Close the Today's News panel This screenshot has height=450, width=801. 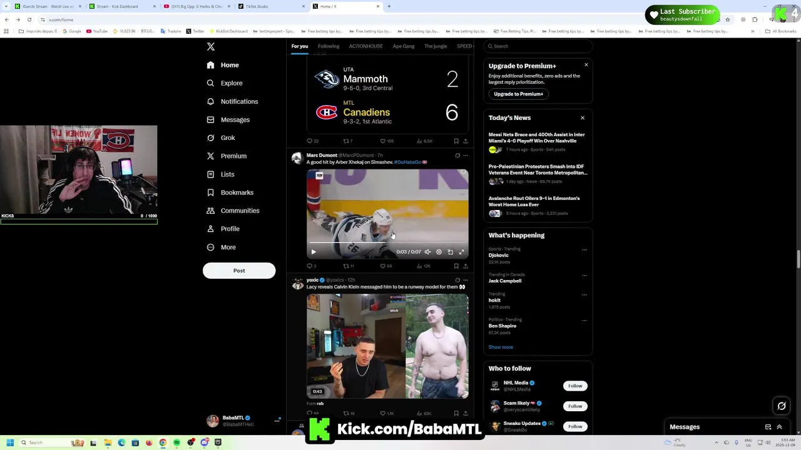[x=583, y=118]
